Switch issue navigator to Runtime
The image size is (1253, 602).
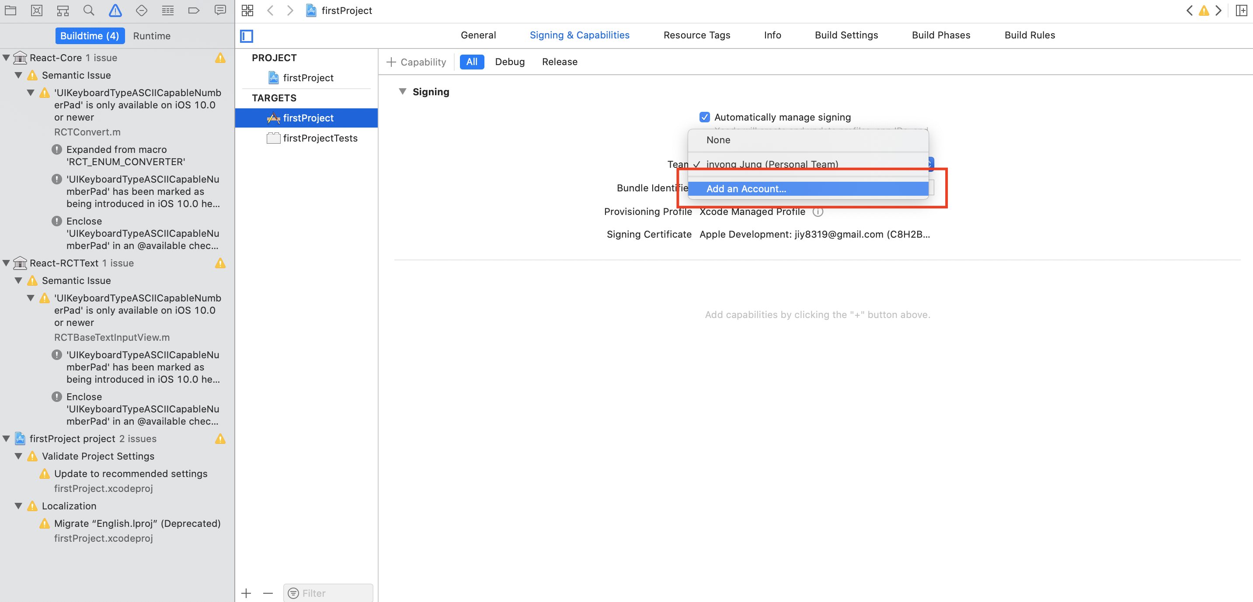(x=151, y=36)
